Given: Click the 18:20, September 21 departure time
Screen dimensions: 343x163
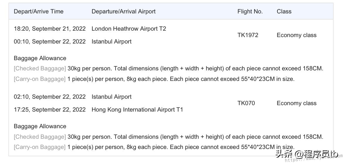Looking at the screenshot, I should pos(50,29).
